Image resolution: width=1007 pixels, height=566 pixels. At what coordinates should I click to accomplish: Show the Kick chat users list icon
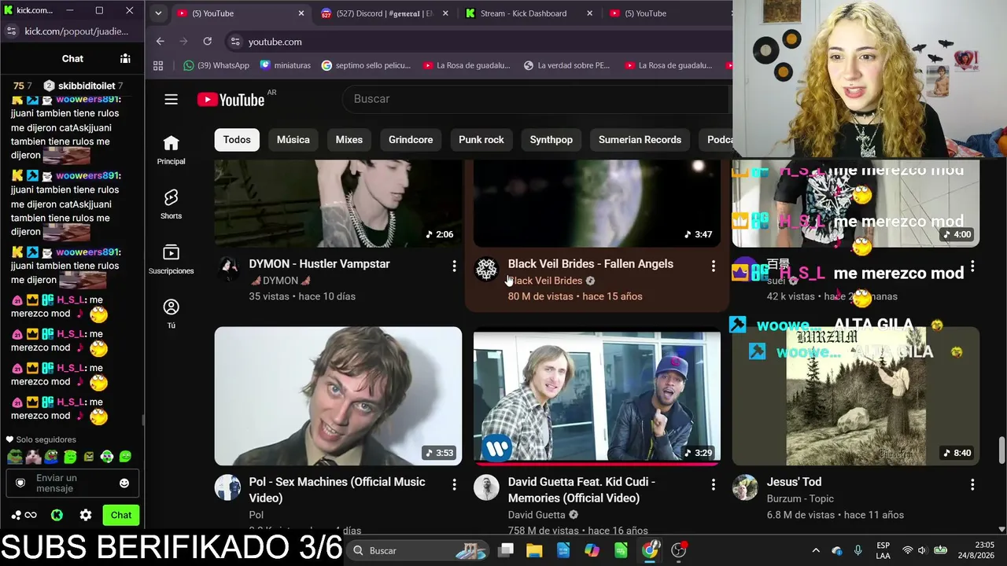125,59
